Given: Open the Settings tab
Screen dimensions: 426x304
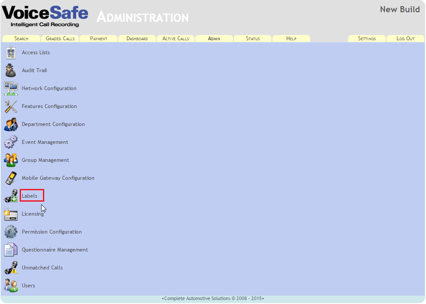Looking at the screenshot, I should tap(367, 38).
